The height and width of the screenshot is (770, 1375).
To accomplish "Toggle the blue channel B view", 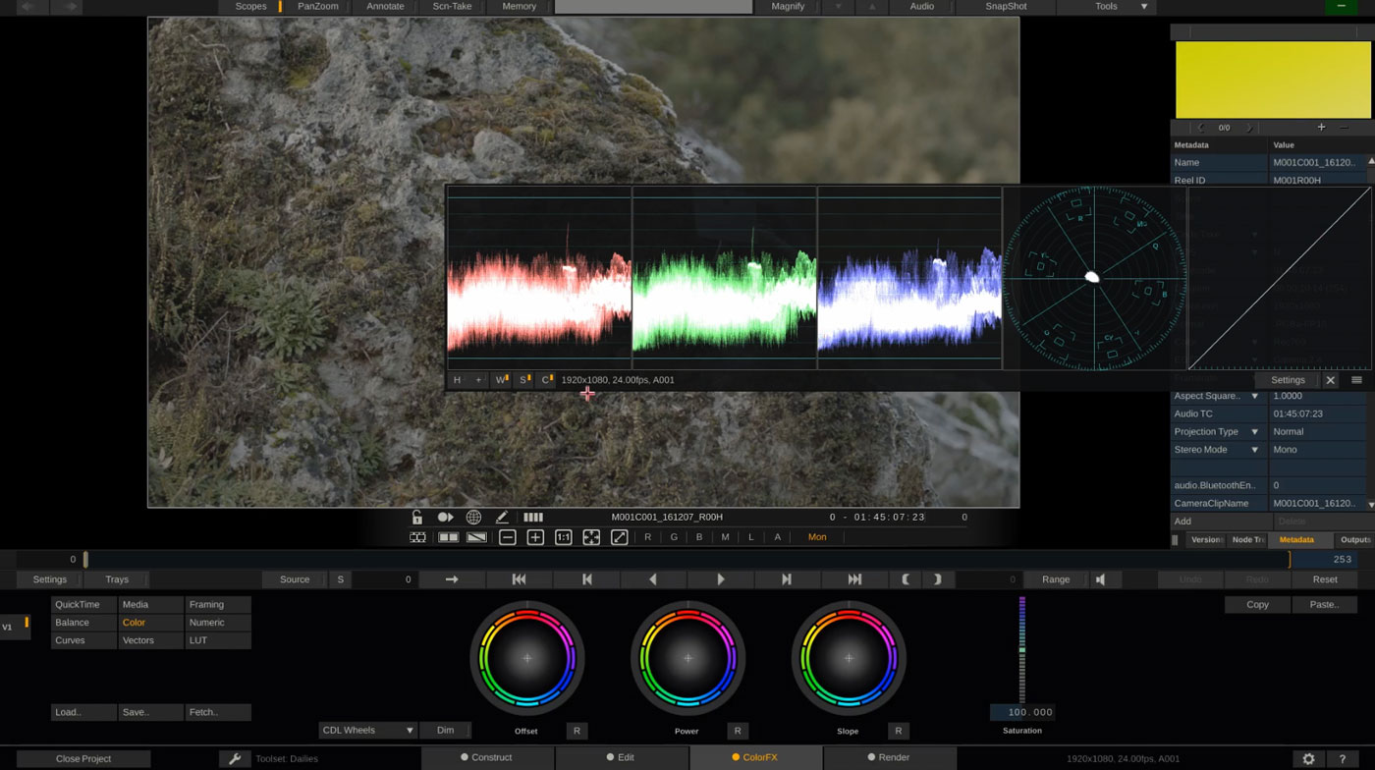I will 699,537.
